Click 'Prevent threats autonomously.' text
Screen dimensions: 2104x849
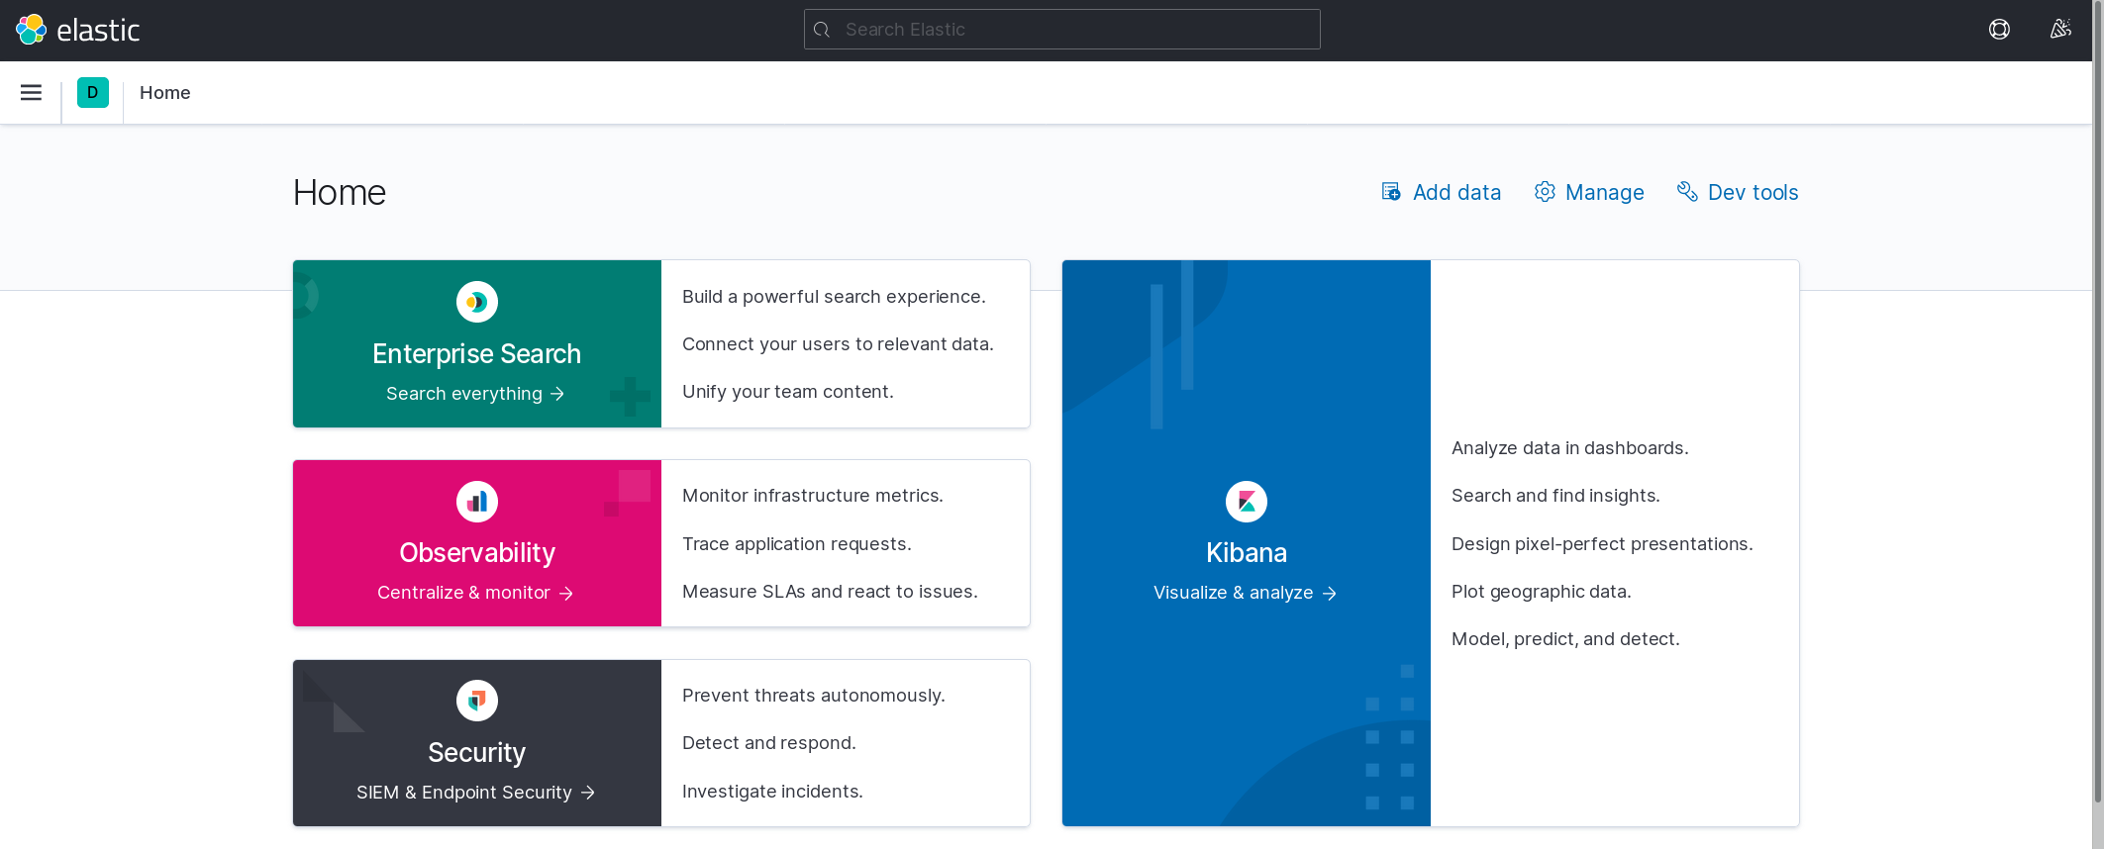pyautogui.click(x=814, y=696)
